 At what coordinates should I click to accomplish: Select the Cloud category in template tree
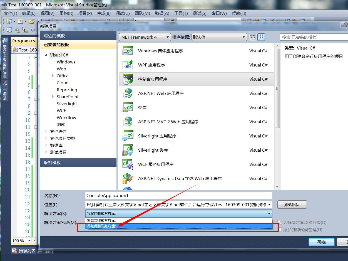pyautogui.click(x=63, y=83)
